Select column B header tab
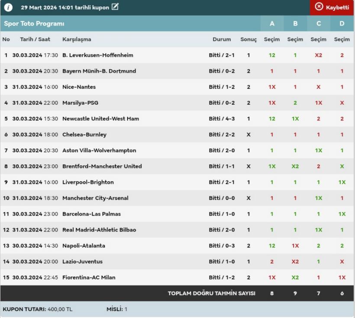The width and height of the screenshot is (355, 318). point(295,23)
